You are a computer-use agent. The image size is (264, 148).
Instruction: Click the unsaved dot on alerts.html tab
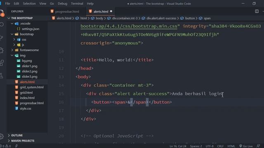pyautogui.click(x=111, y=12)
